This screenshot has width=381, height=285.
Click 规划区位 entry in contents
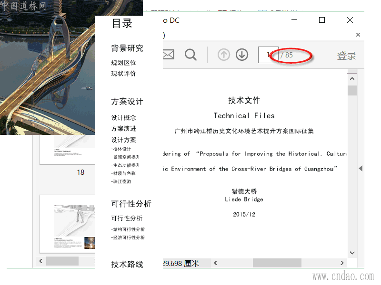point(123,63)
